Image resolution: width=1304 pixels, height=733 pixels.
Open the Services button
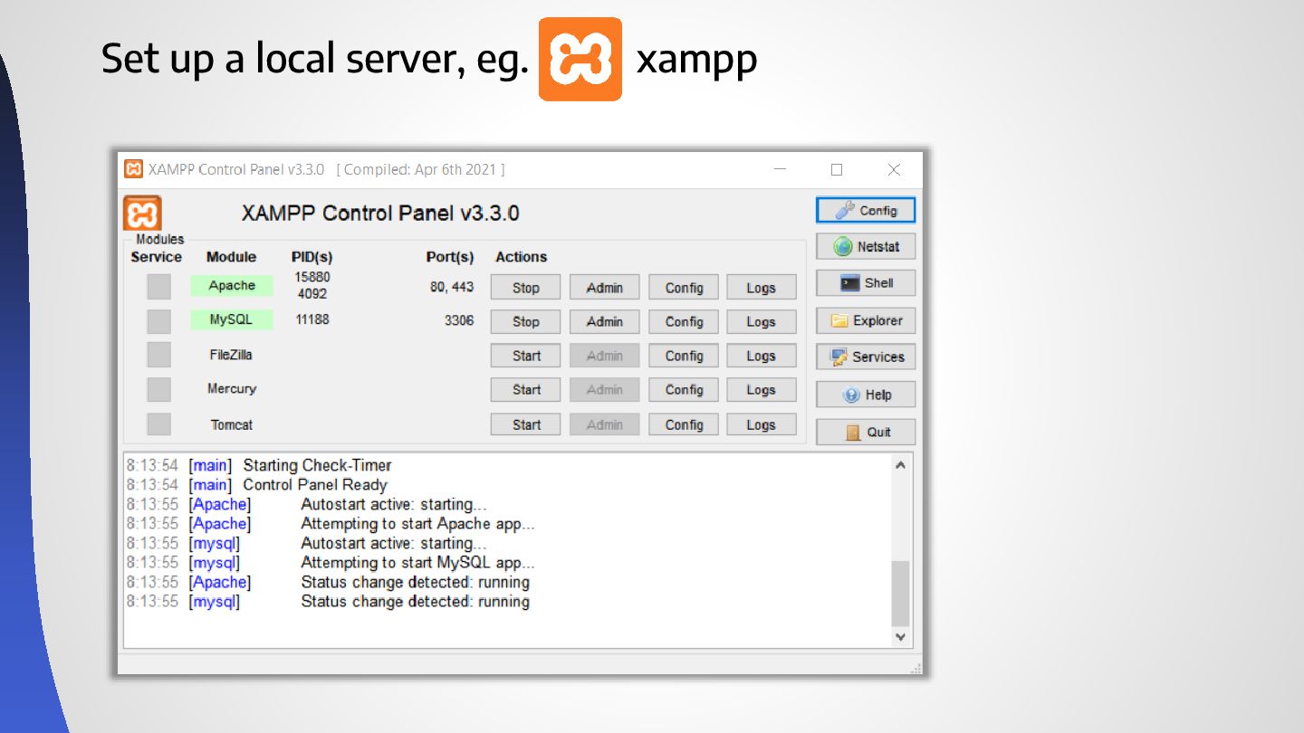click(866, 357)
